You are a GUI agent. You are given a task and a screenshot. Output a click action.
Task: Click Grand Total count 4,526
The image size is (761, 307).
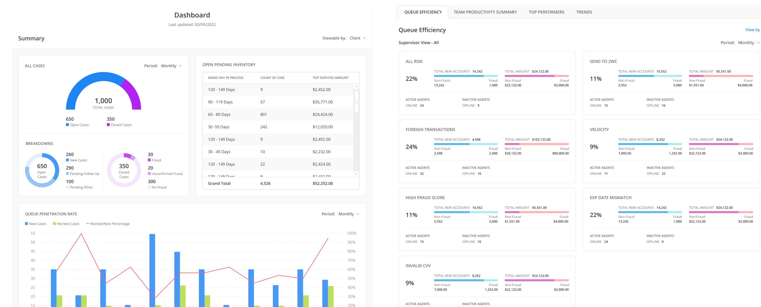(x=265, y=183)
